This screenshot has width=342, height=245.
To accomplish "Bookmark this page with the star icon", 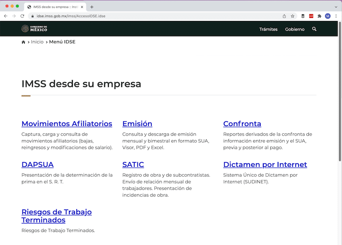I will pyautogui.click(x=293, y=16).
